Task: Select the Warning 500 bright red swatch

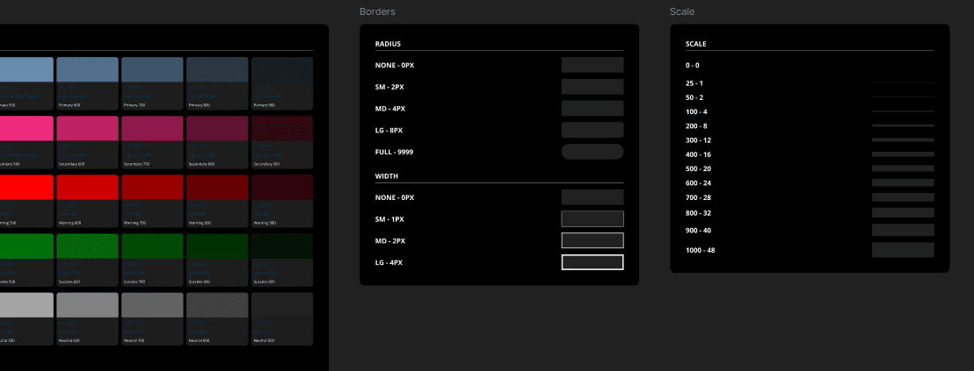Action: (26, 187)
